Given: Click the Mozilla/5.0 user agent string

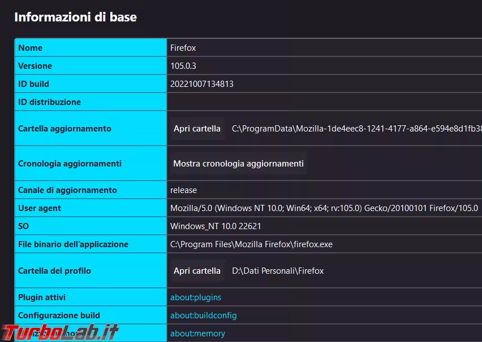Looking at the screenshot, I should click(324, 208).
